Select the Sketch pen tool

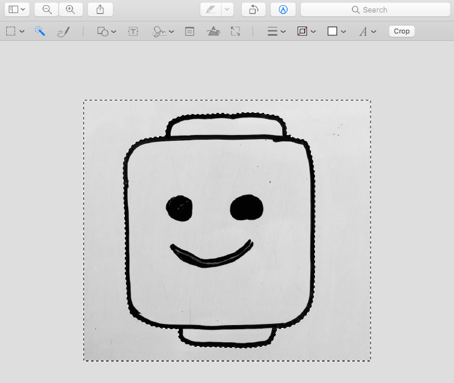63,32
